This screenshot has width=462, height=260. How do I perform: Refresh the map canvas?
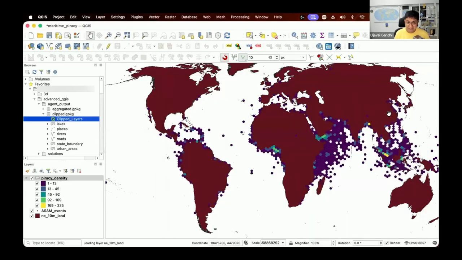pyautogui.click(x=227, y=35)
